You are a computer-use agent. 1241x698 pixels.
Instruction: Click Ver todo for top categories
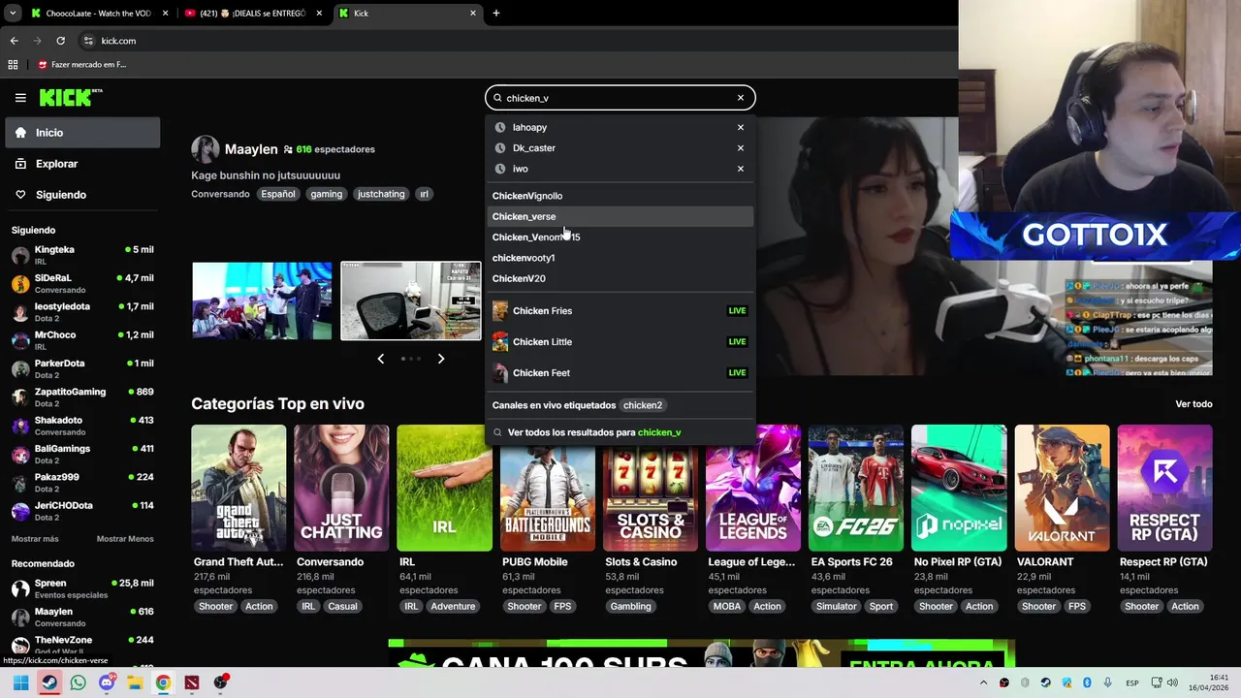1193,404
